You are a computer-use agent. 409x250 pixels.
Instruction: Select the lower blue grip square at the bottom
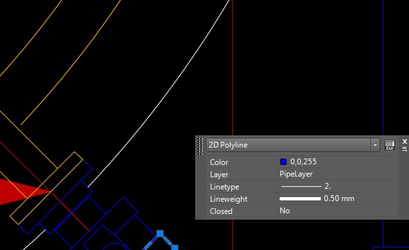(x=175, y=247)
